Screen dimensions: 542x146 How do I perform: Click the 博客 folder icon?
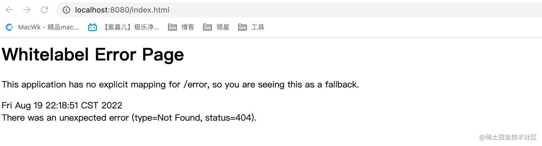point(172,27)
